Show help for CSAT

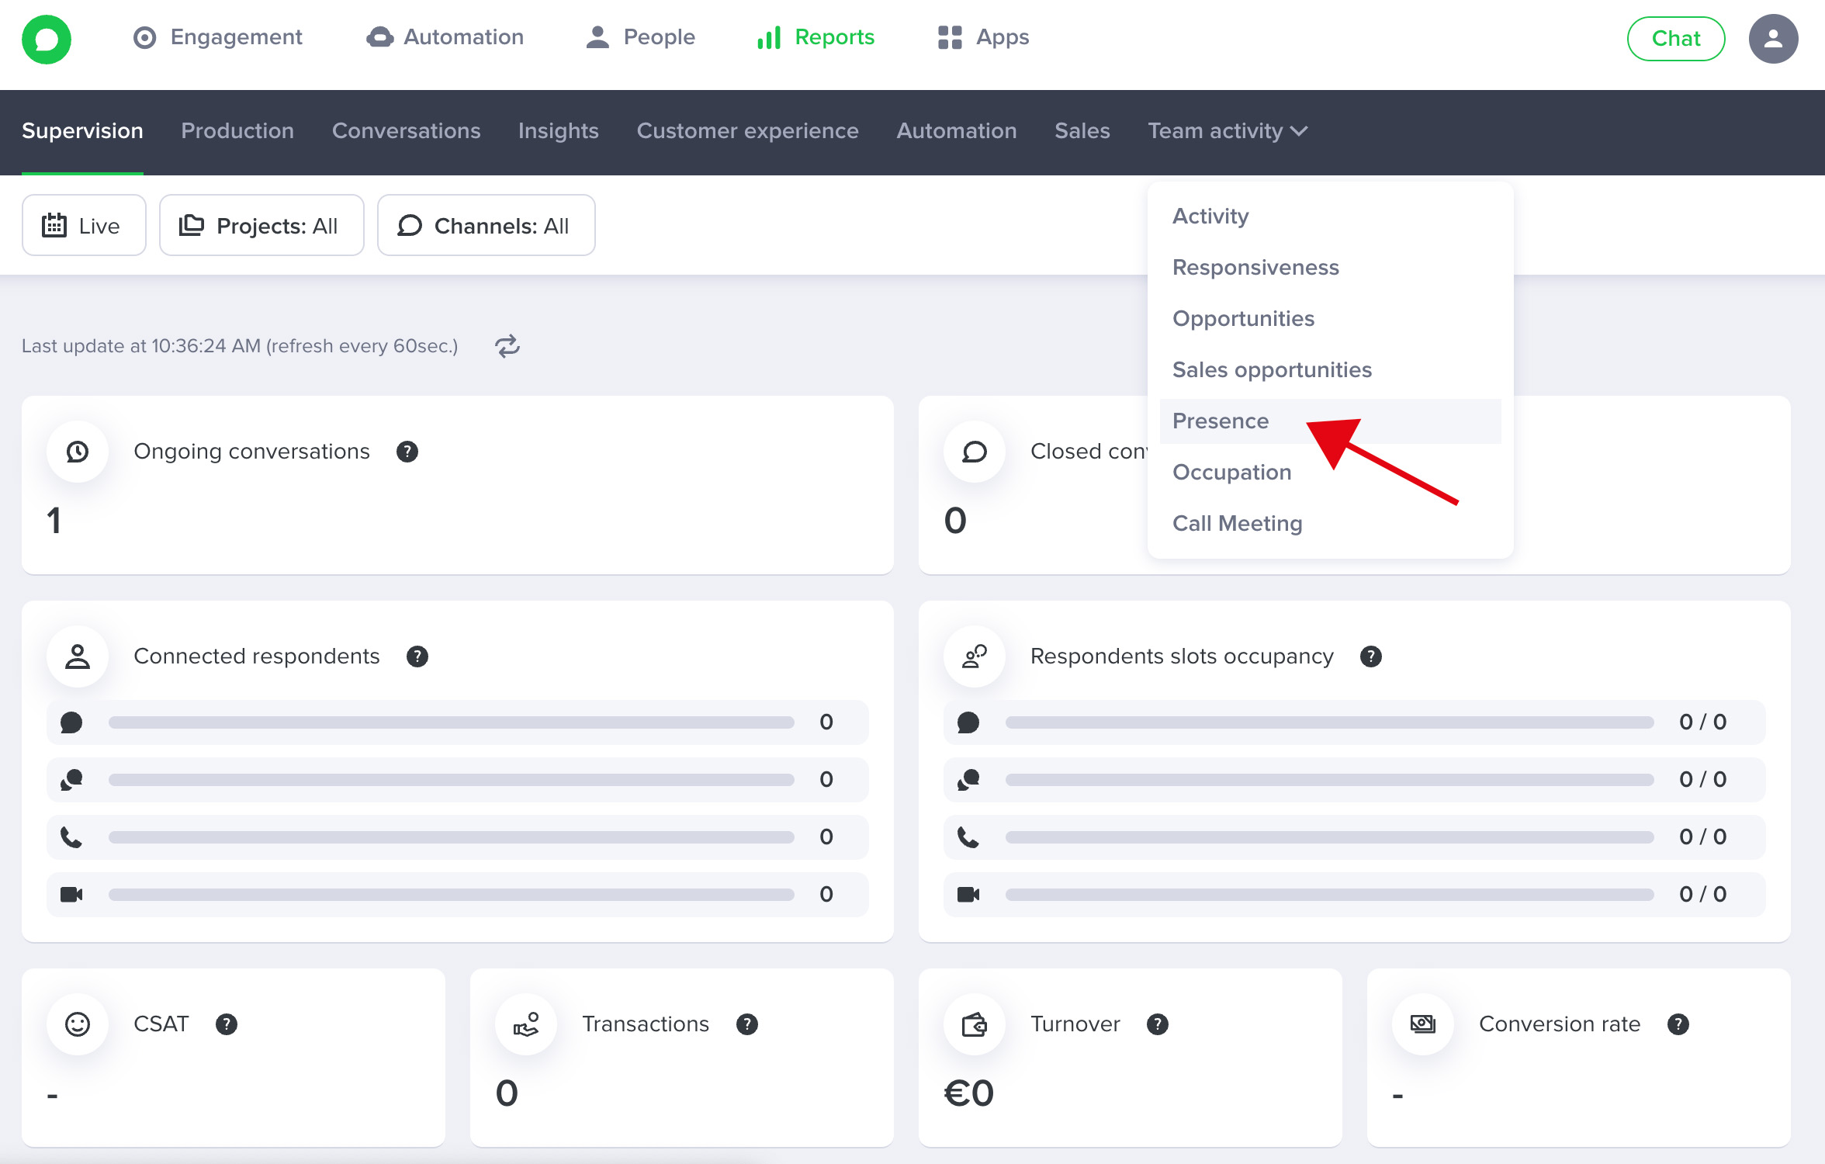click(x=227, y=1024)
